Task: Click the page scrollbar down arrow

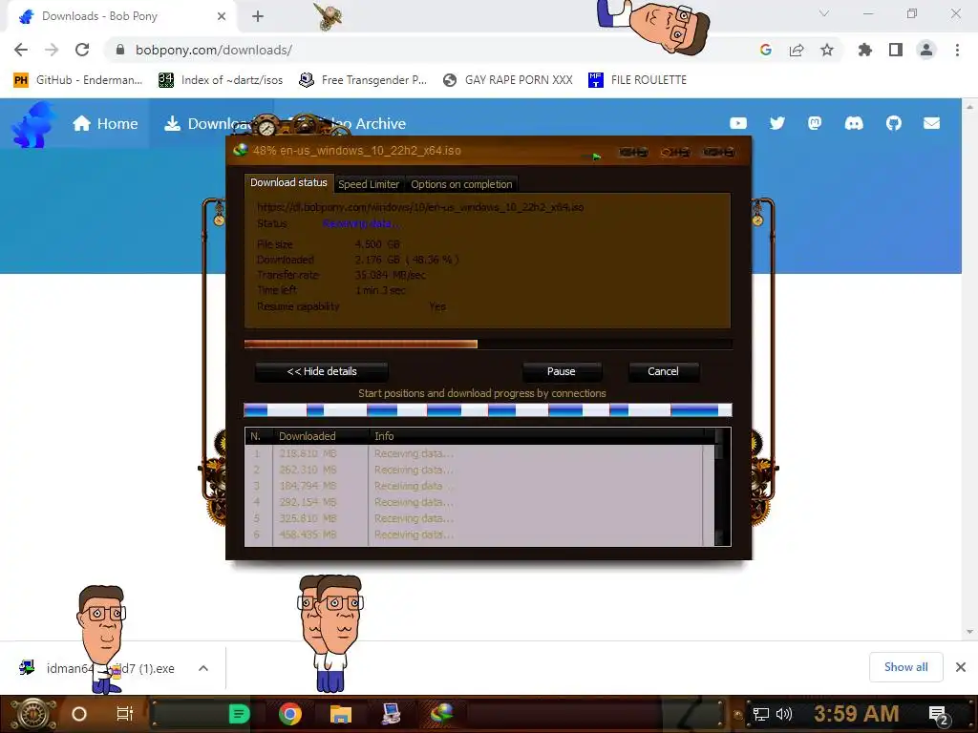Action: tap(969, 632)
